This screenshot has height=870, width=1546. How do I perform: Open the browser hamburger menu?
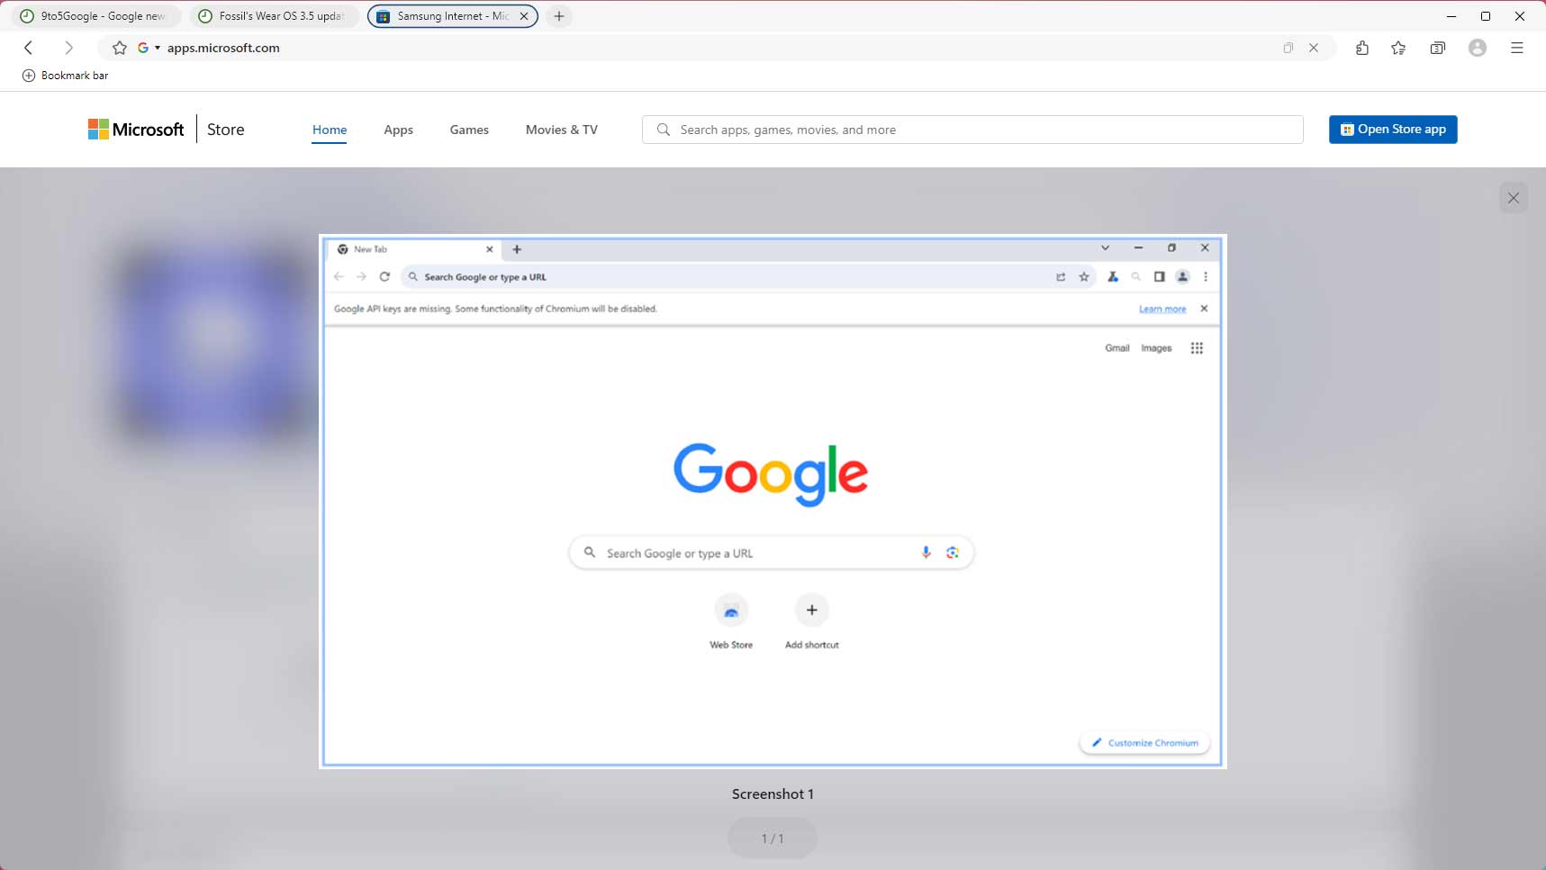[x=1517, y=48]
